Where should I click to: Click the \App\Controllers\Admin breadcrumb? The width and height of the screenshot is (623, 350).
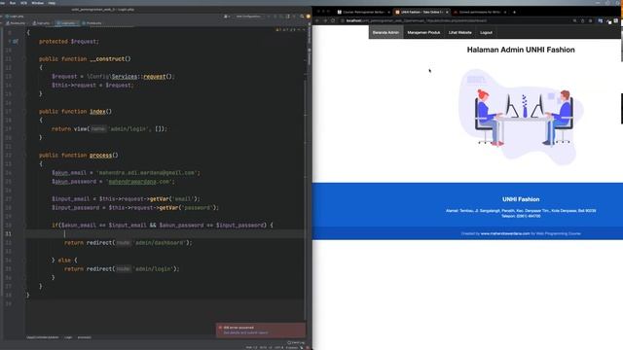coord(43,337)
